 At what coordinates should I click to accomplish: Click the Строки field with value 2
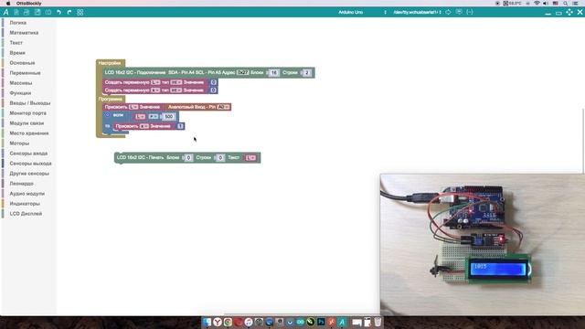[306, 73]
